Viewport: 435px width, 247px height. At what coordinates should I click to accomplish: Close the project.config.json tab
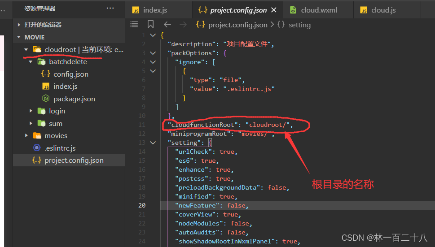(x=274, y=10)
